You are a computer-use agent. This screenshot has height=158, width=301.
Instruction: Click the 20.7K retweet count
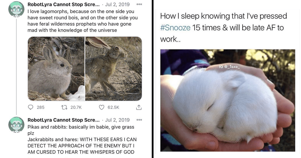tap(76, 107)
